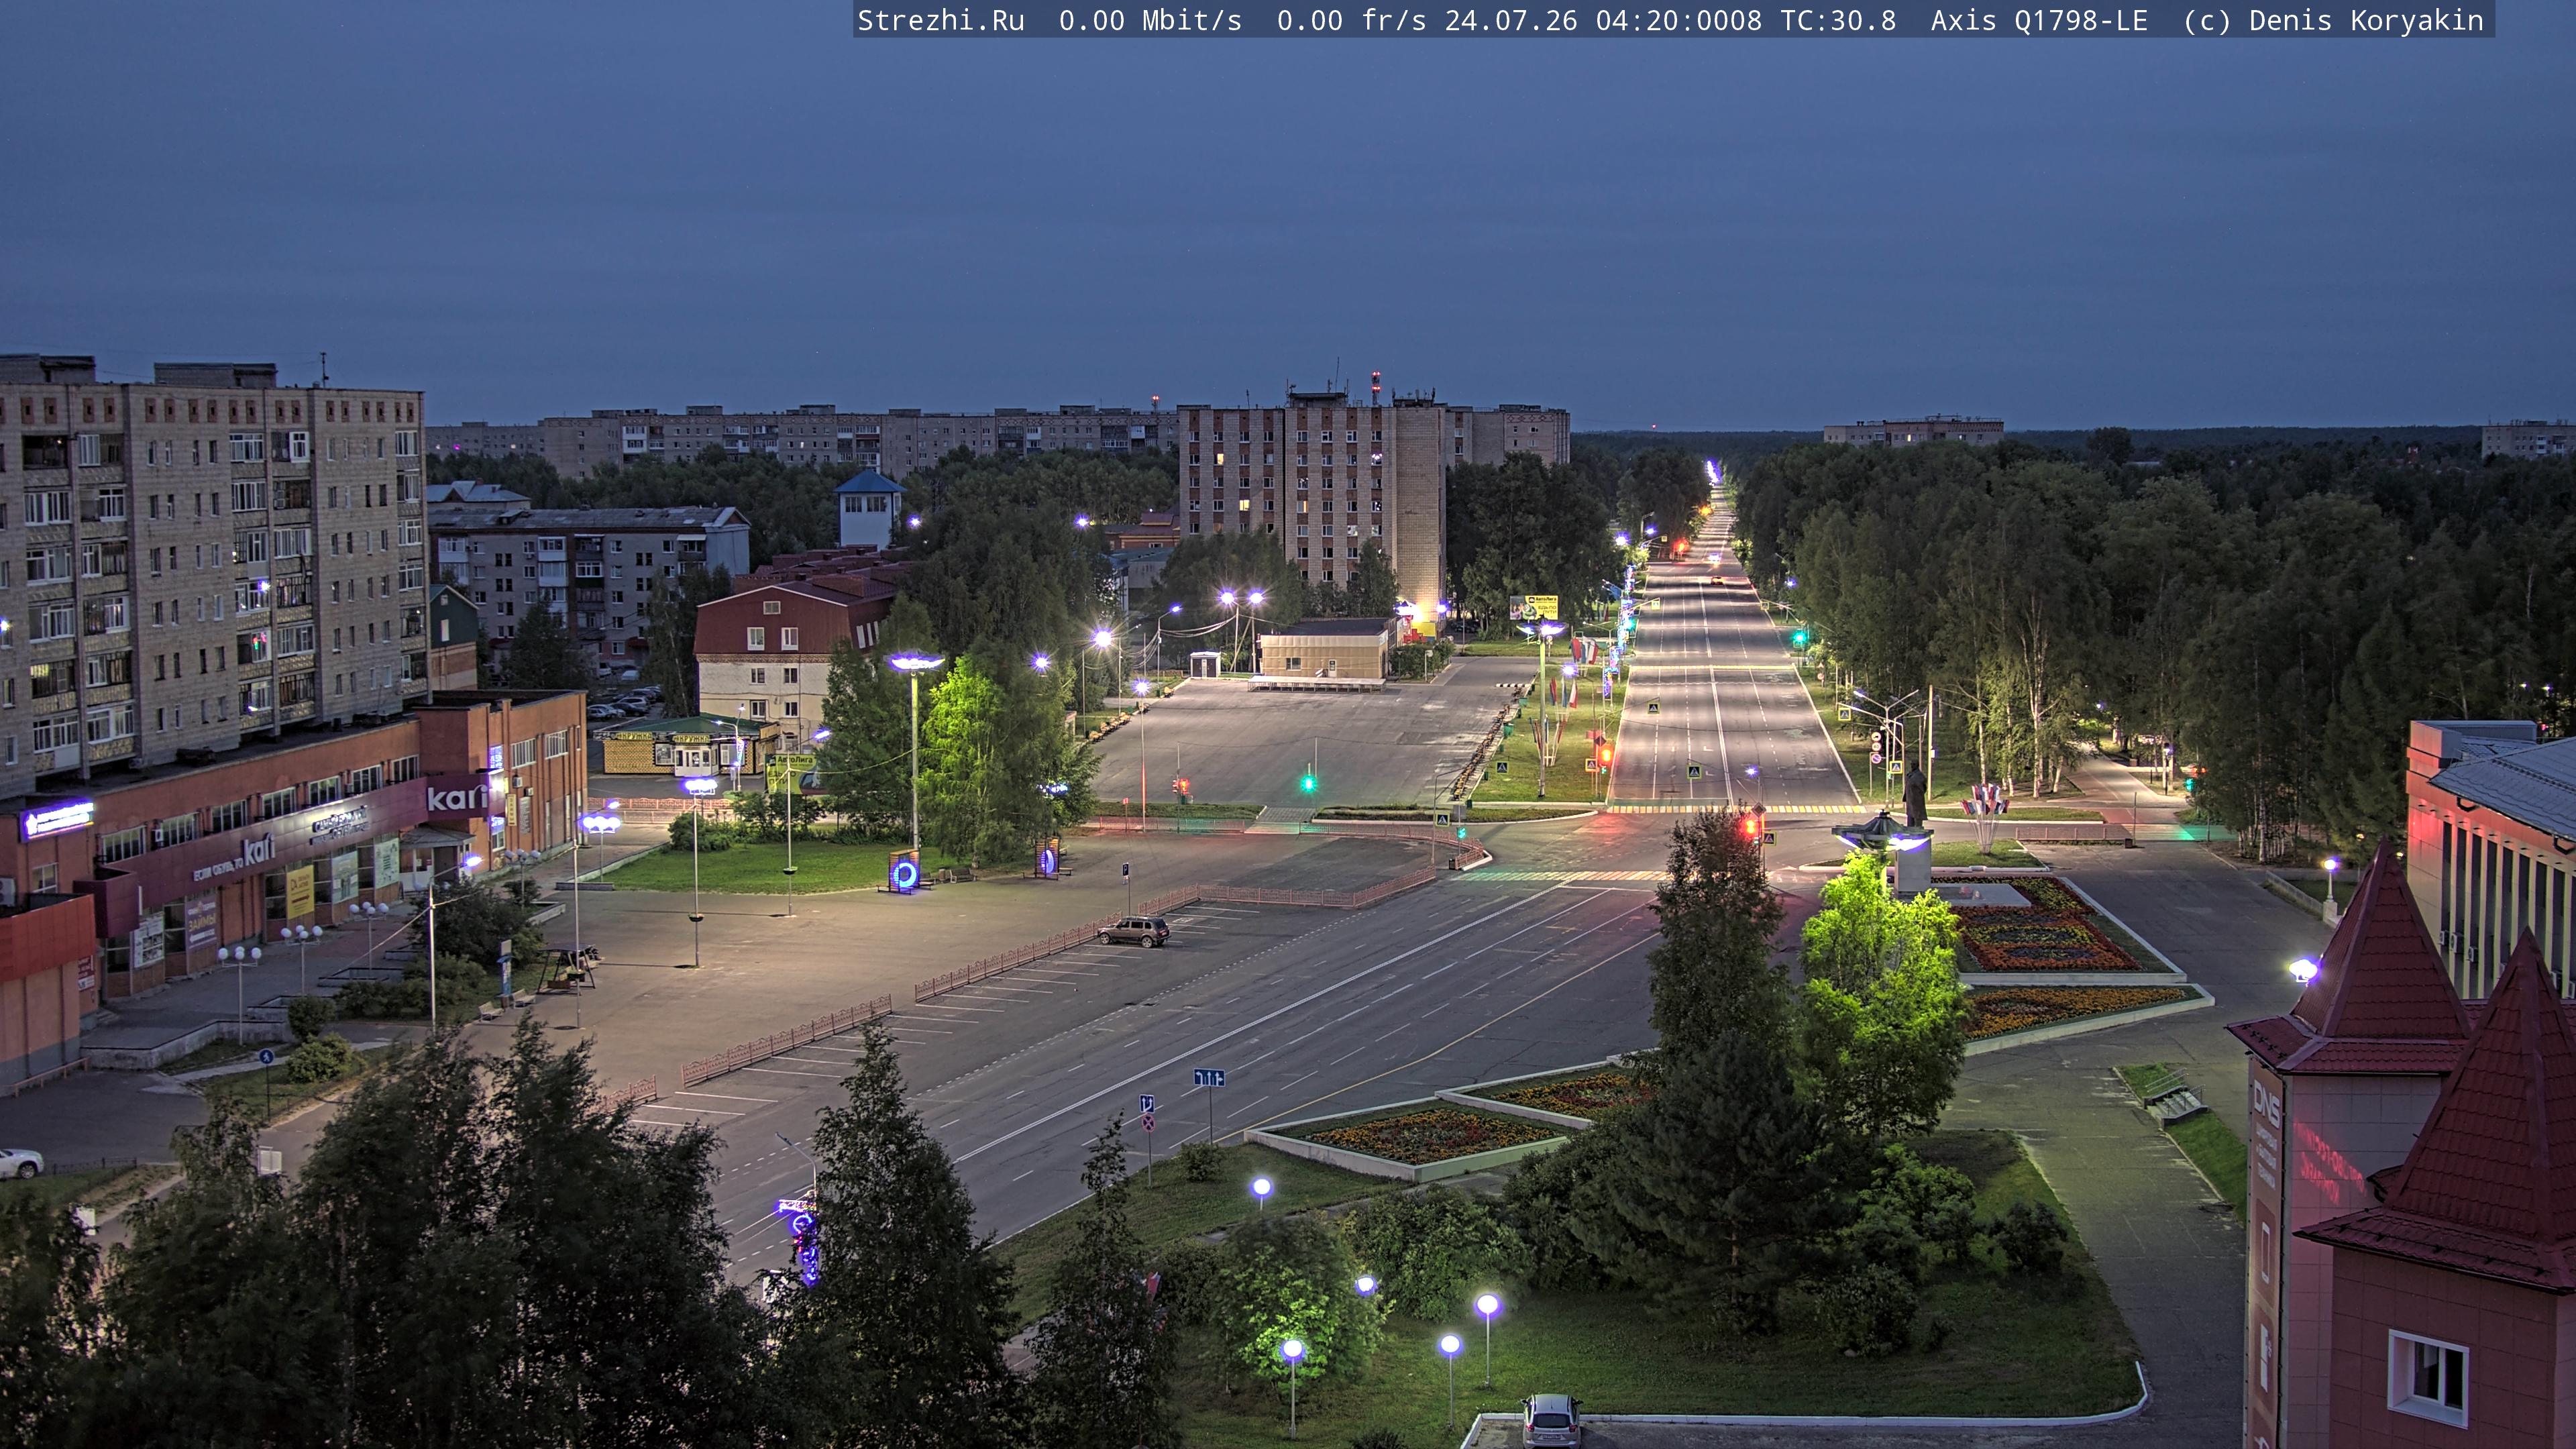Click the Axis Q1798-LE camera model text
This screenshot has height=1449, width=2576.
[x=2039, y=21]
